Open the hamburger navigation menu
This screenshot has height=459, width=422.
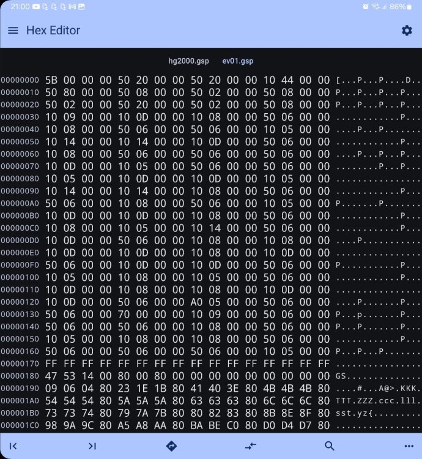pyautogui.click(x=13, y=31)
